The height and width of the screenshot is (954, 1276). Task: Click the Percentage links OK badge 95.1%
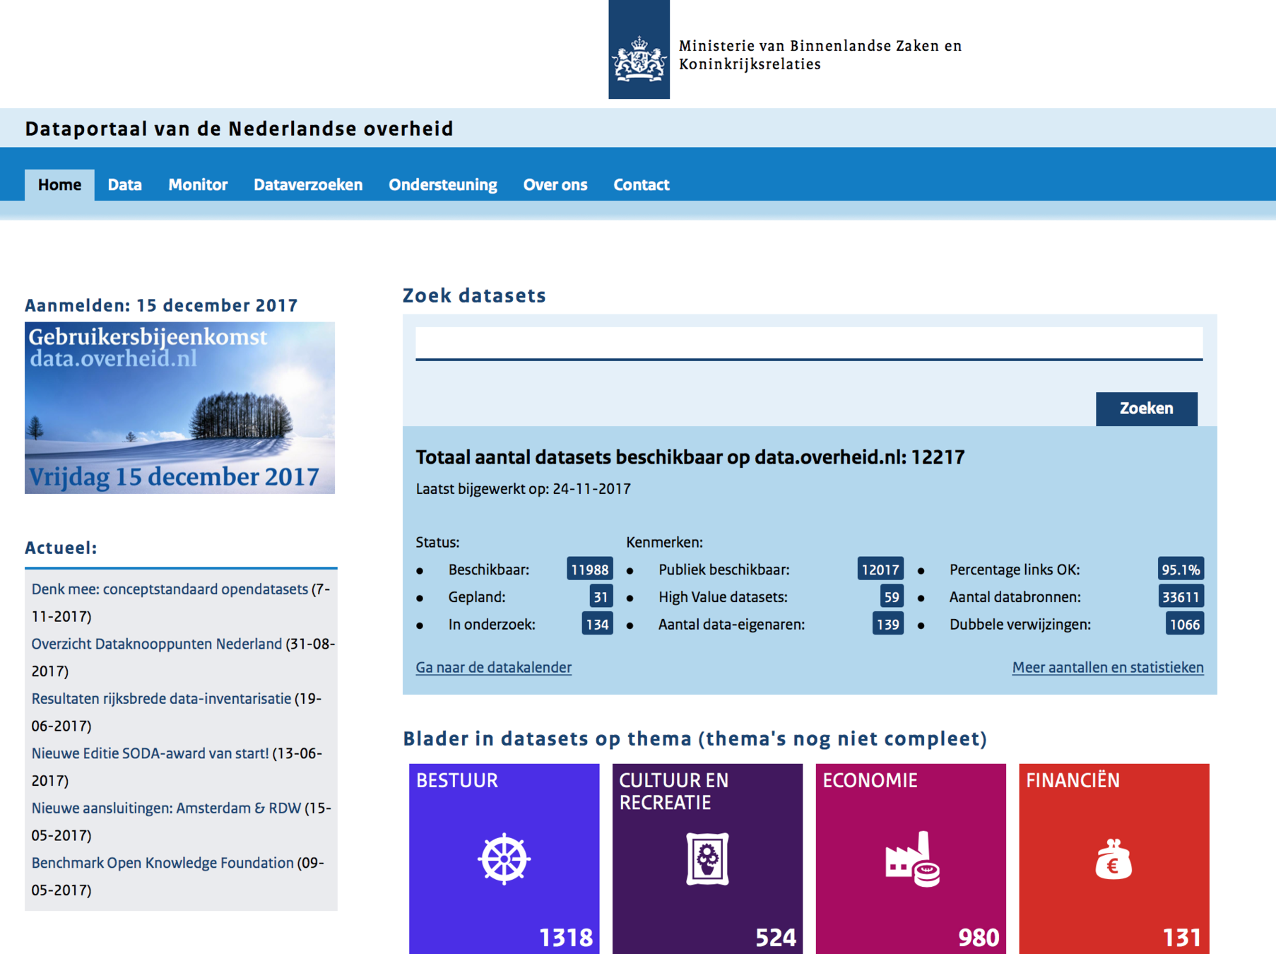pos(1181,570)
